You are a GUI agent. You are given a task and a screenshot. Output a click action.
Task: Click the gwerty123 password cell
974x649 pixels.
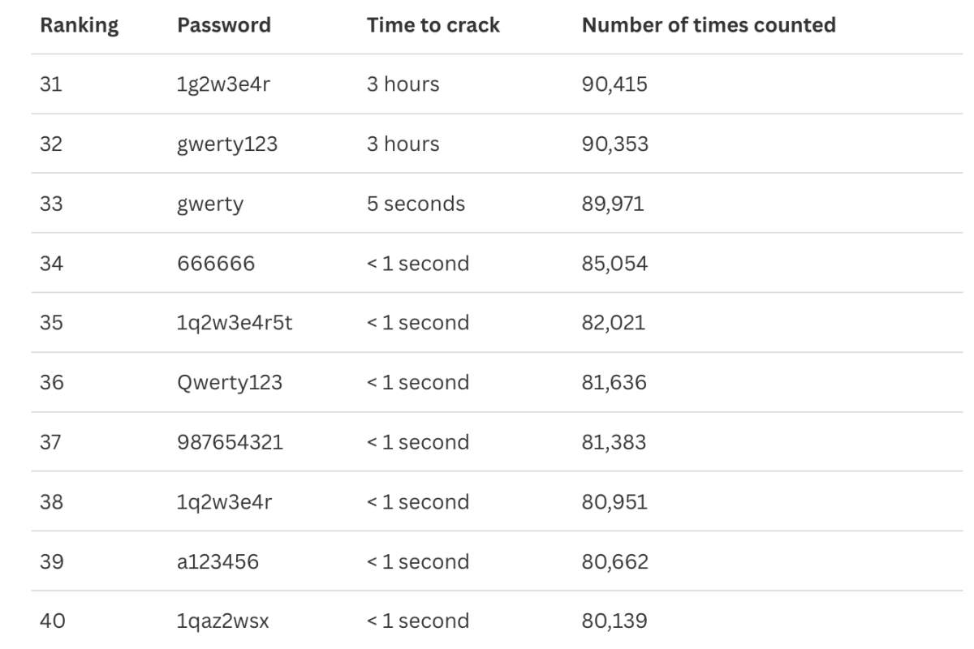coord(226,144)
